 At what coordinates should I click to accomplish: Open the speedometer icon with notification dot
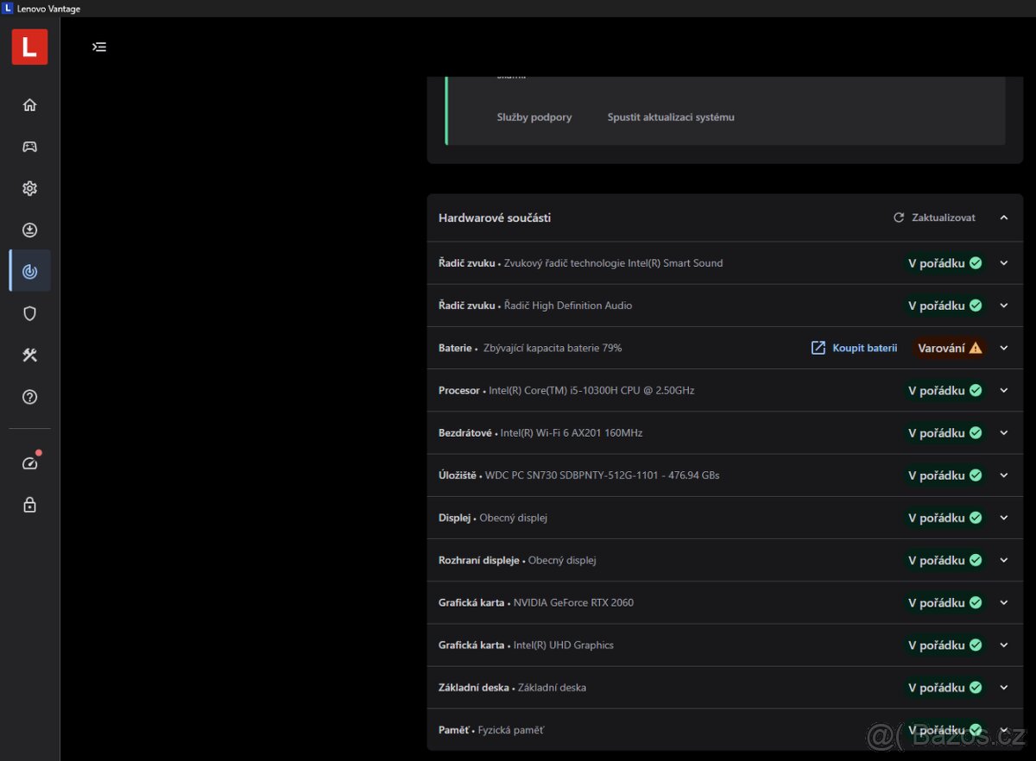click(x=29, y=463)
